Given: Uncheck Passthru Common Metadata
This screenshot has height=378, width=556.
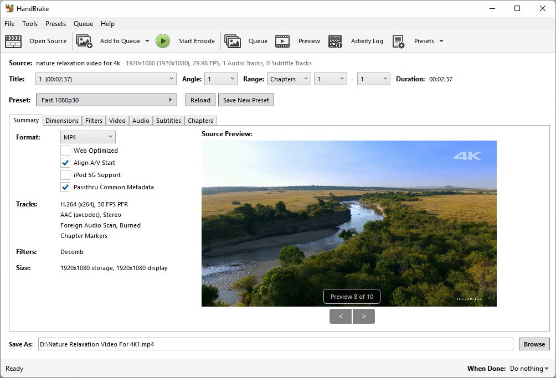Looking at the screenshot, I should 65,187.
